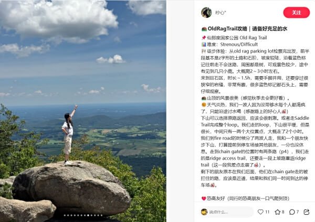
Task: Follow the author with the red 关注 button
Action: [x=296, y=13]
